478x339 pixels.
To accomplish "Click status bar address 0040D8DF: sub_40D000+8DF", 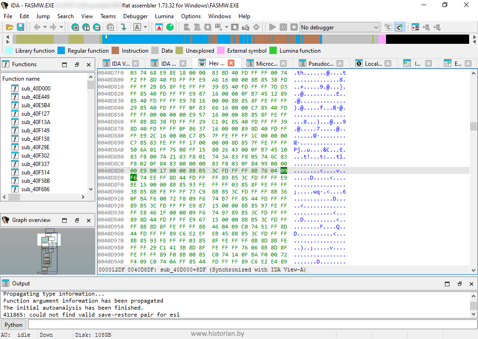I will tap(167, 270).
